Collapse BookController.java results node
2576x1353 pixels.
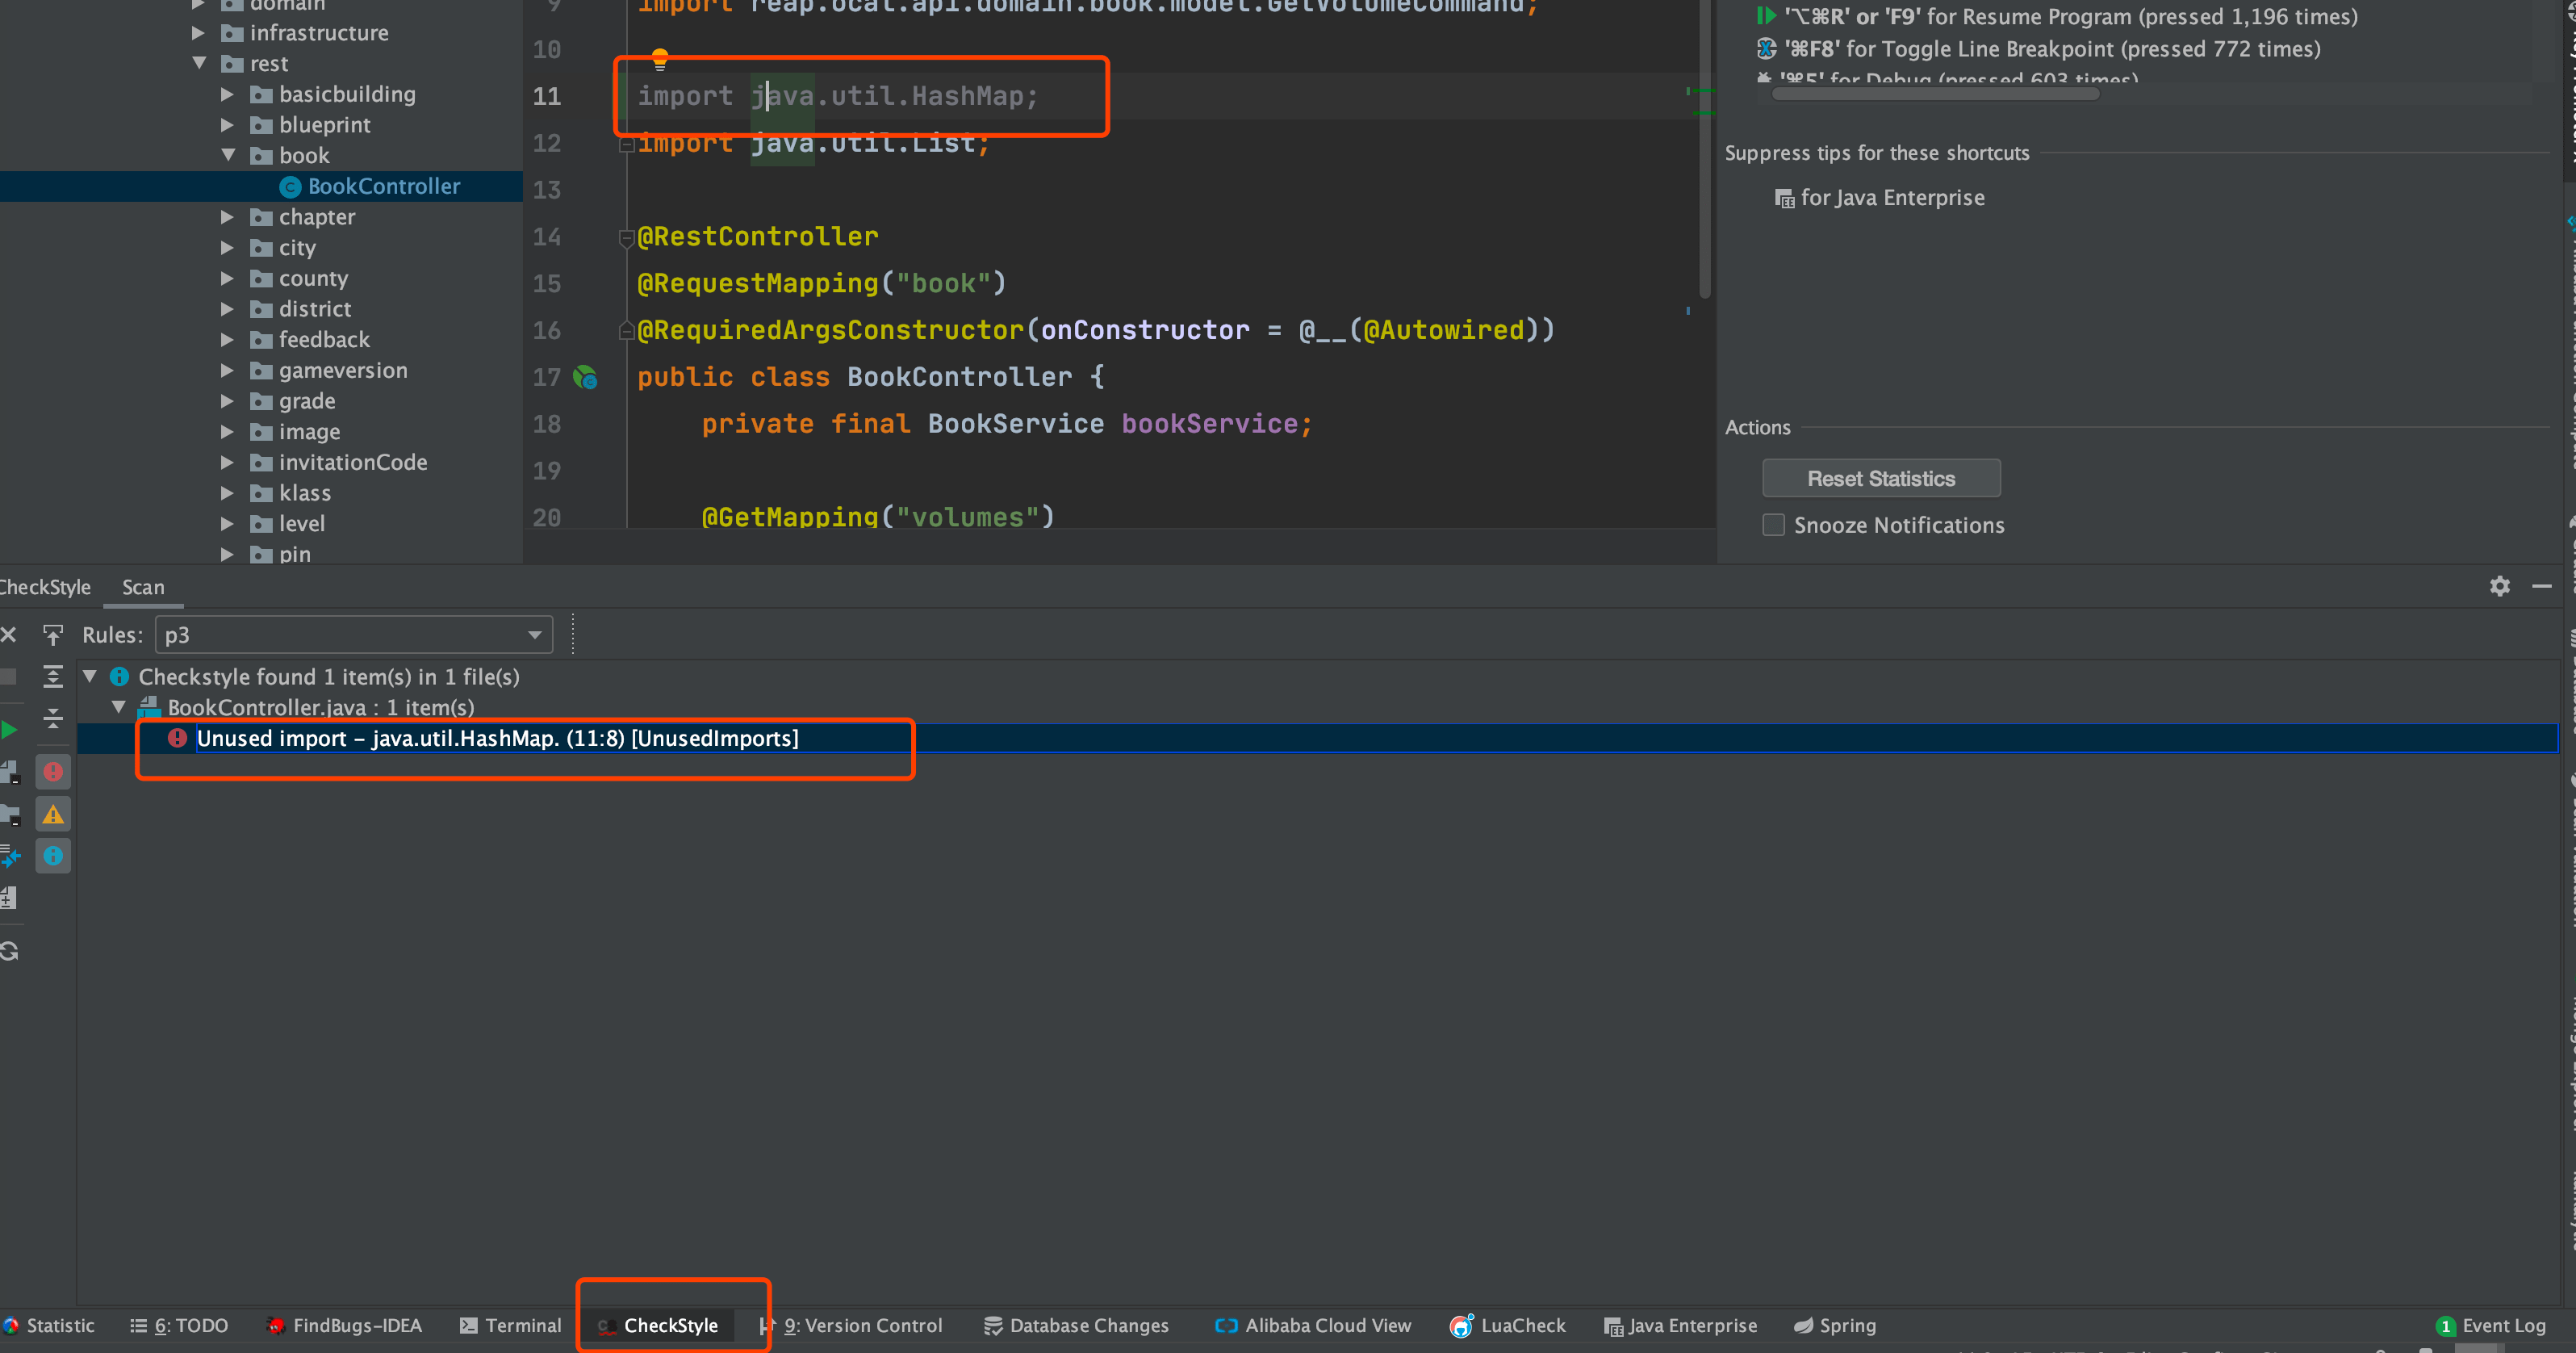[119, 707]
